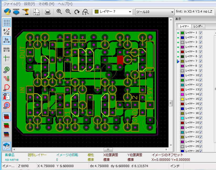Toggle polar coordinates icon

click(7, 32)
